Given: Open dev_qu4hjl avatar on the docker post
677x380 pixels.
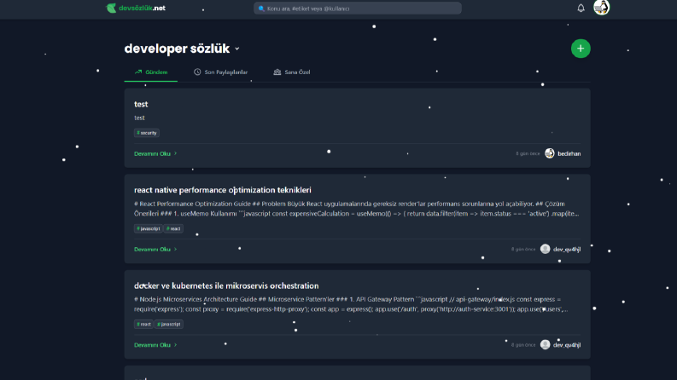Looking at the screenshot, I should coord(546,345).
